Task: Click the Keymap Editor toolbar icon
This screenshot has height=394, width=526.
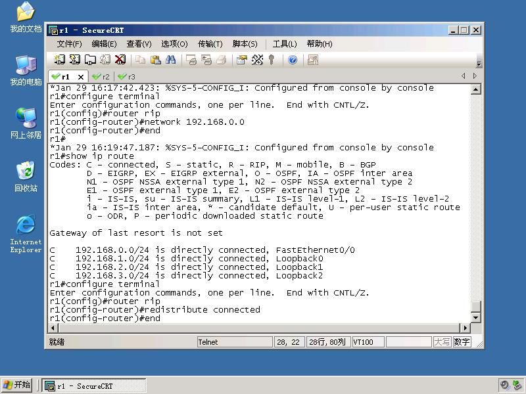Action: pos(257,60)
